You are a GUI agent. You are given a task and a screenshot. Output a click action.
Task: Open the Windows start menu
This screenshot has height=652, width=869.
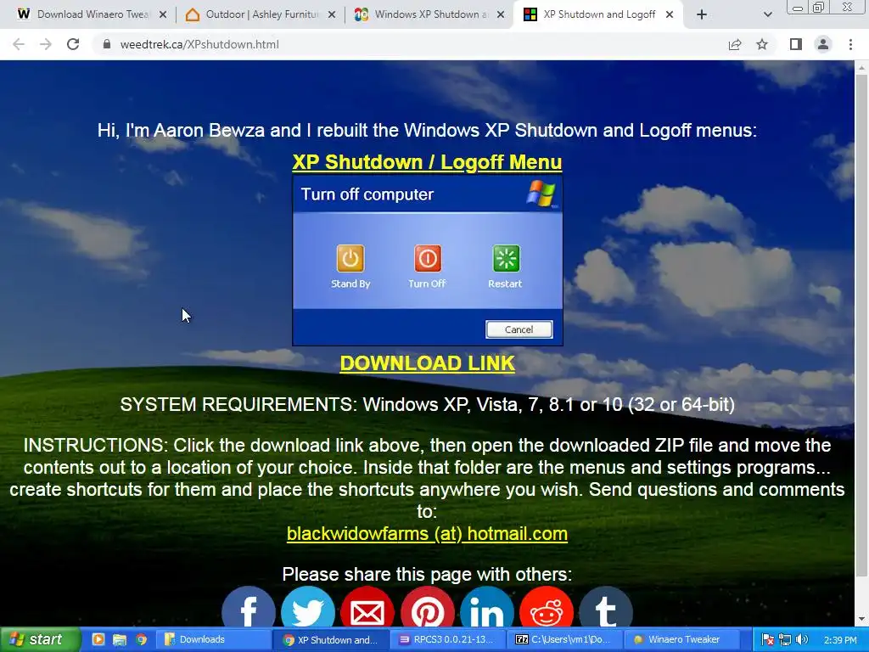point(40,639)
